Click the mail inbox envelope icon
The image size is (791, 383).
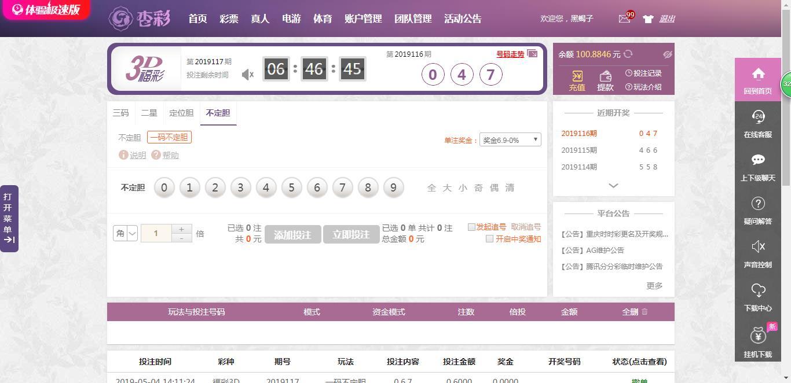[x=624, y=19]
